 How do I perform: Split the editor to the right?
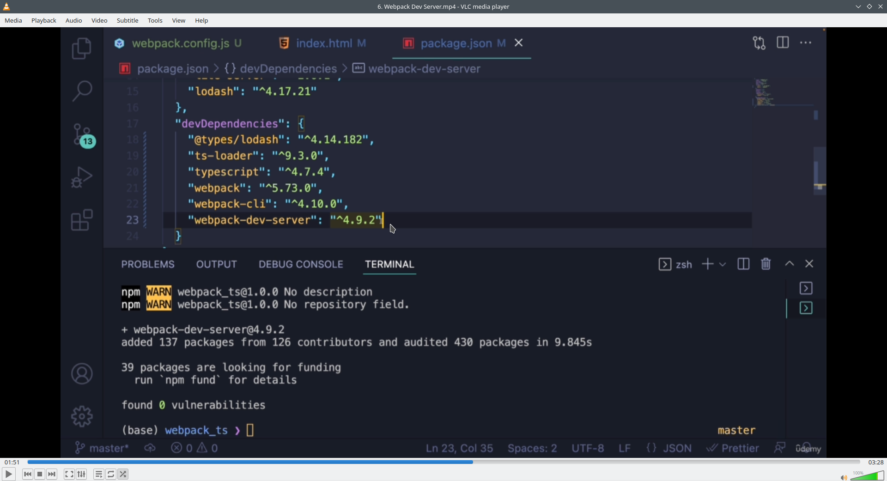click(x=783, y=42)
